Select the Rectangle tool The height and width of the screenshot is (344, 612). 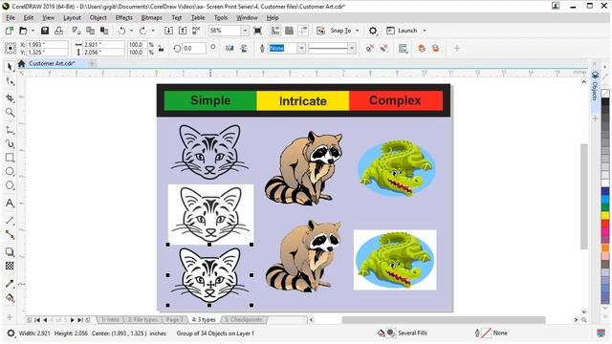click(10, 157)
